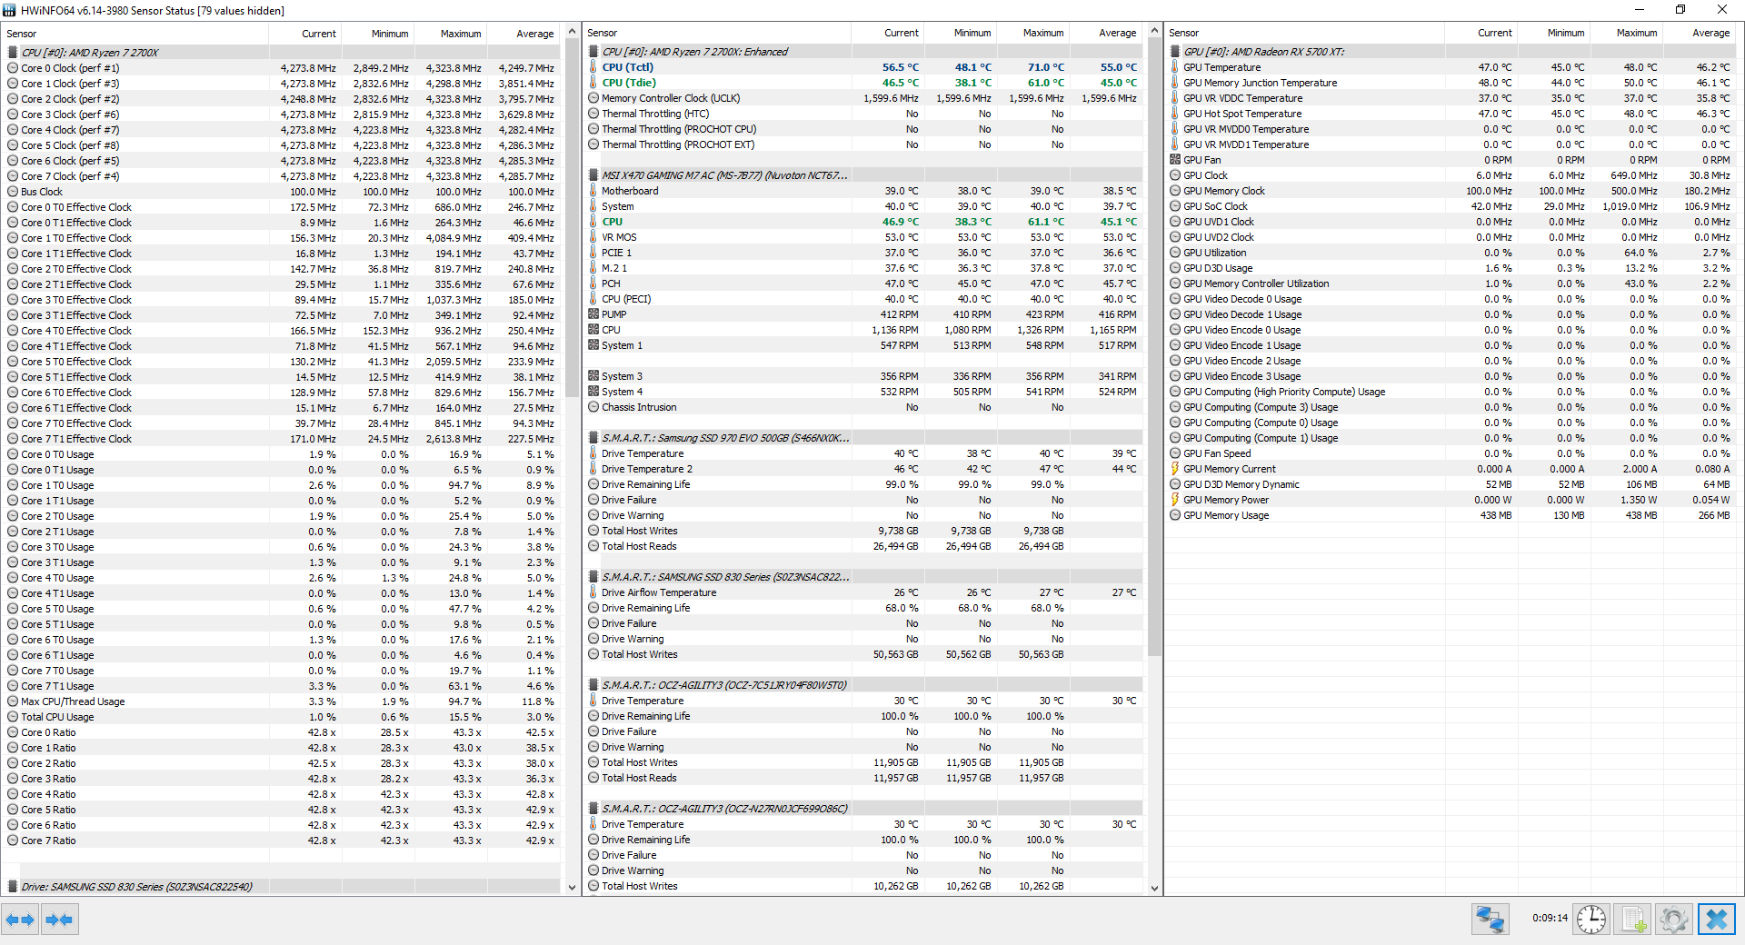This screenshot has width=1745, height=945.
Task: Click the GPU Hot Spot Temperature icon
Action: click(1175, 114)
